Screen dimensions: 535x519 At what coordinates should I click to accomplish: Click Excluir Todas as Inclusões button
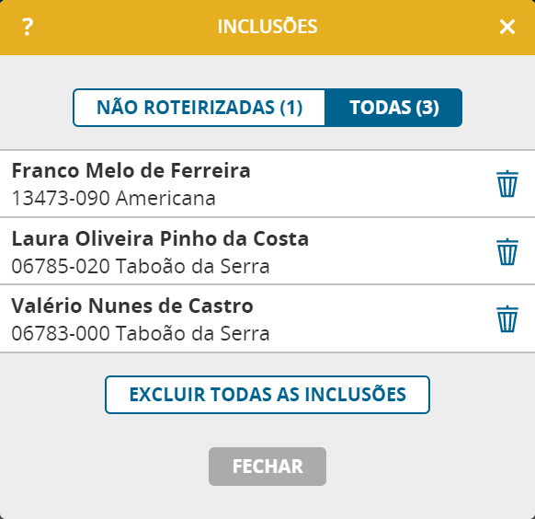click(267, 395)
